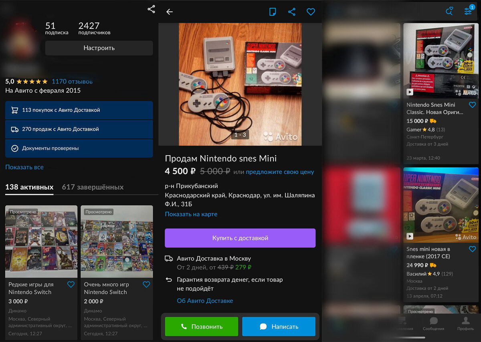Click the seller name Gamer

click(414, 130)
